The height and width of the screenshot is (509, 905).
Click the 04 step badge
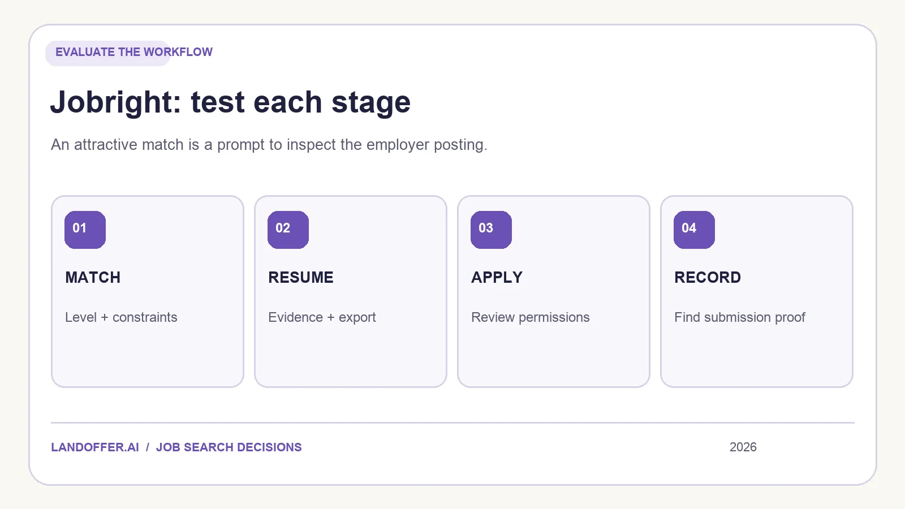[x=694, y=230]
